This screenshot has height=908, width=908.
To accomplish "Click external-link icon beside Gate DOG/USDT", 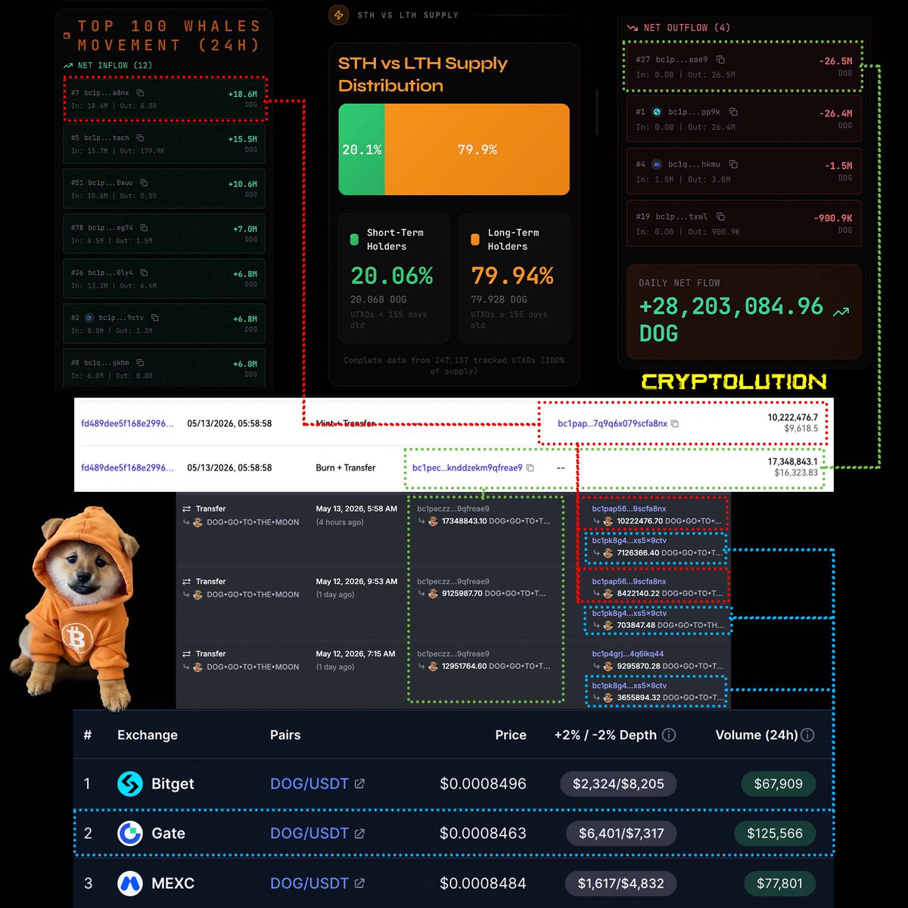I will [359, 833].
